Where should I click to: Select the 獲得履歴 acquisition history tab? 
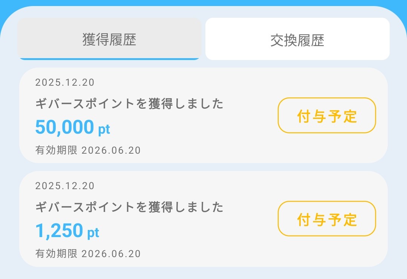tap(109, 38)
